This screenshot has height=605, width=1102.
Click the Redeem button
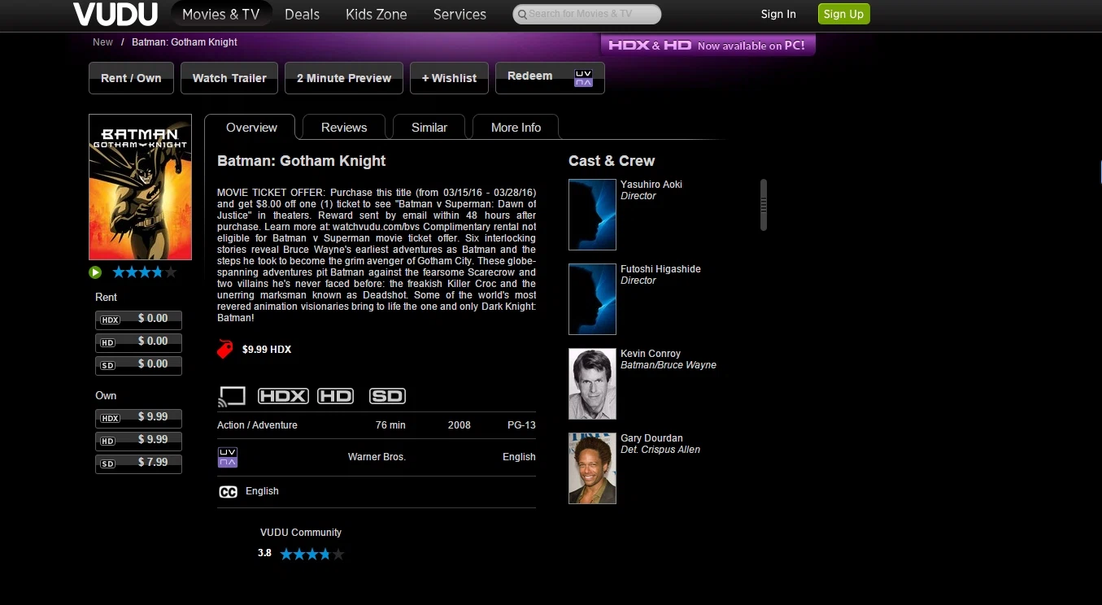tap(550, 78)
